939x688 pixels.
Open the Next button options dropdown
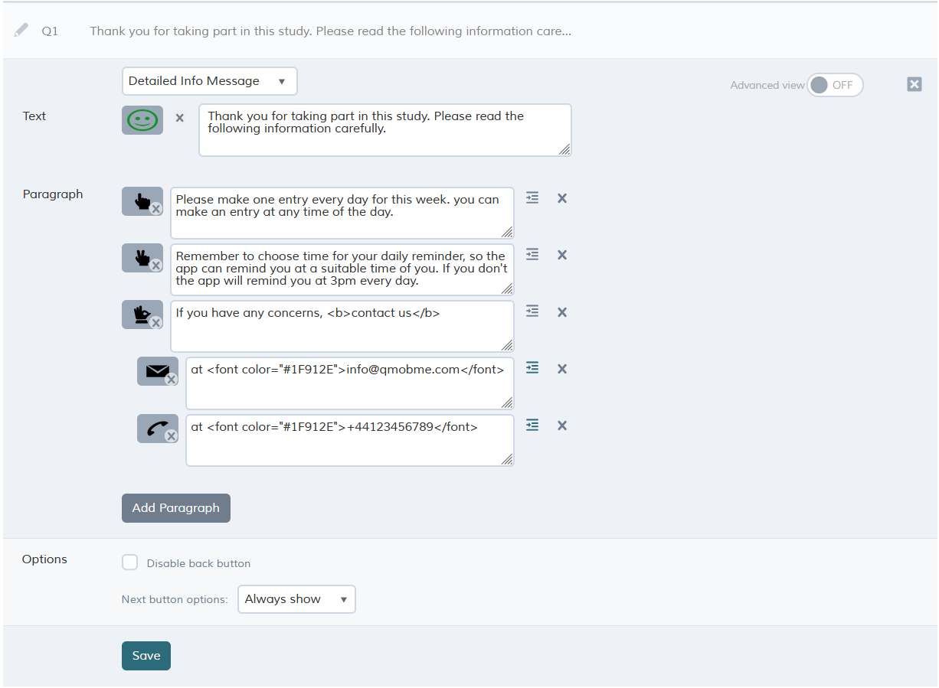tap(296, 599)
